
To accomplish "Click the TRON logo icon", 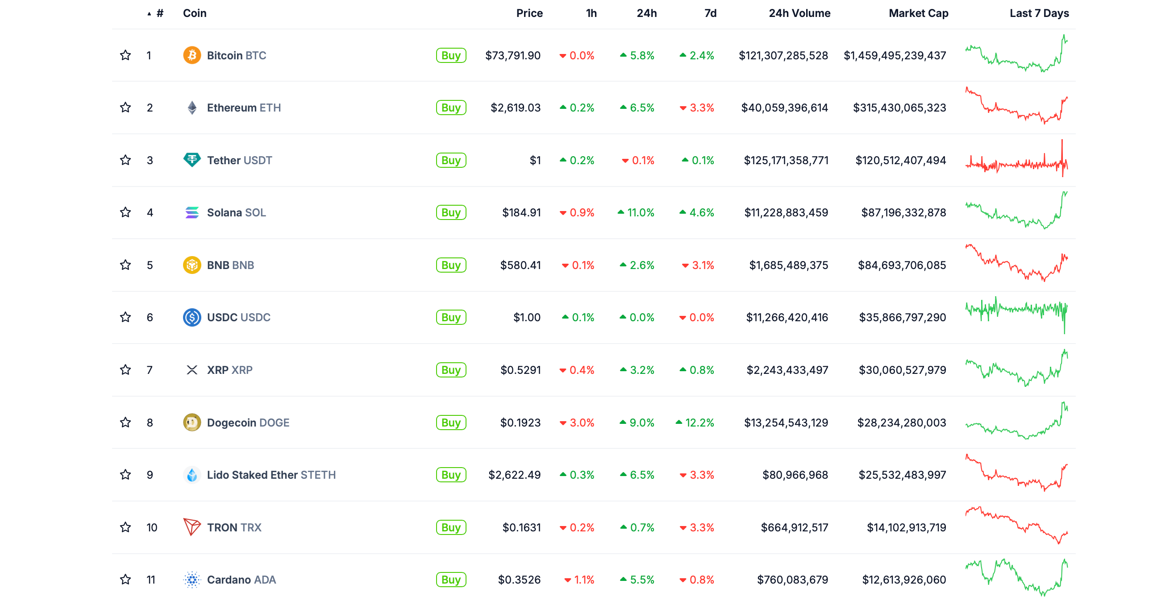I will pos(192,527).
